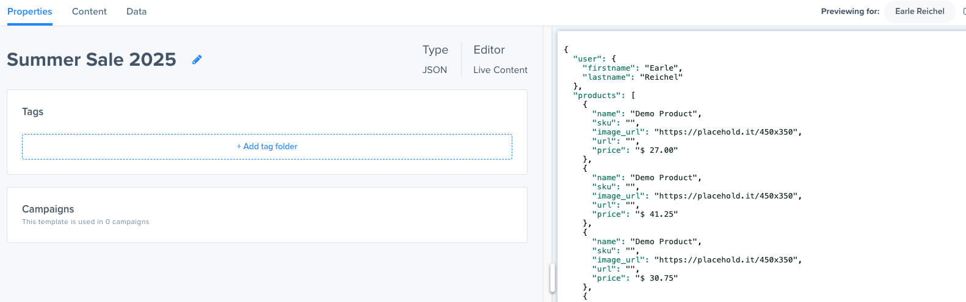This screenshot has width=966, height=302.
Task: Click the "lastname": "Reichel" line in preview
Action: 632,77
